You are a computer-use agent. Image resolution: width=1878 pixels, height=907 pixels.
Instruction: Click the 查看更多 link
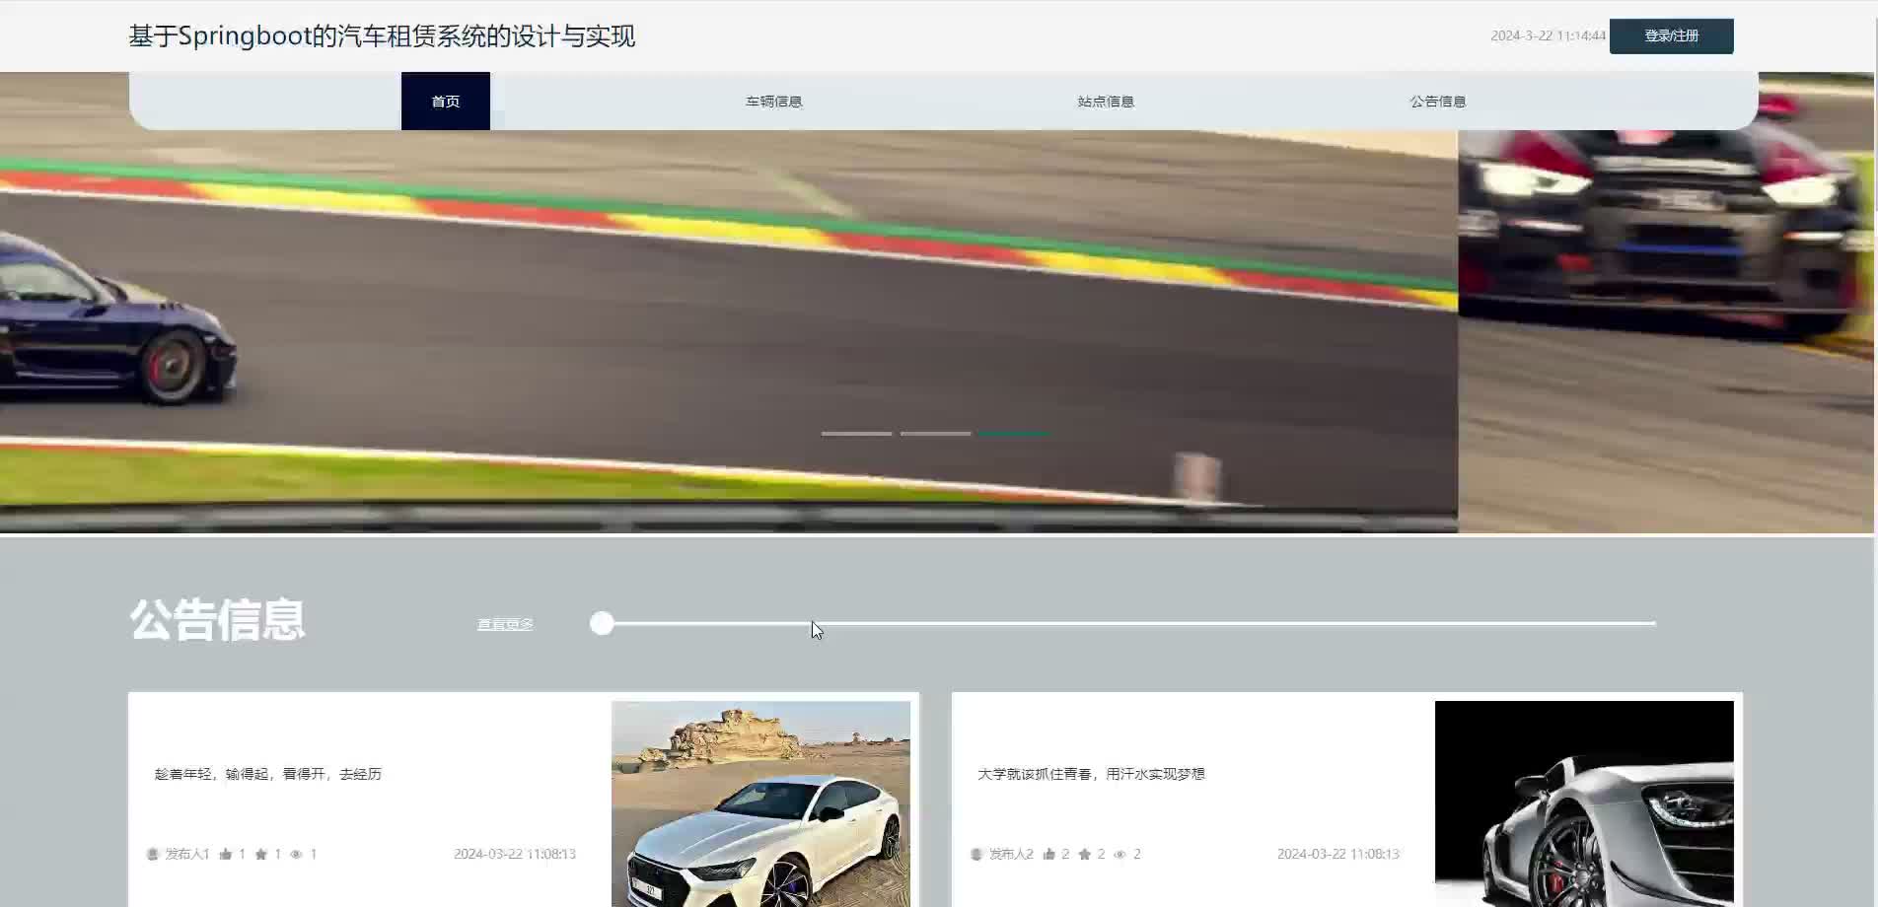pos(505,624)
